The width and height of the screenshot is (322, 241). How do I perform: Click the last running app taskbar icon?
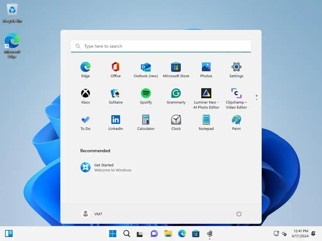(210, 233)
